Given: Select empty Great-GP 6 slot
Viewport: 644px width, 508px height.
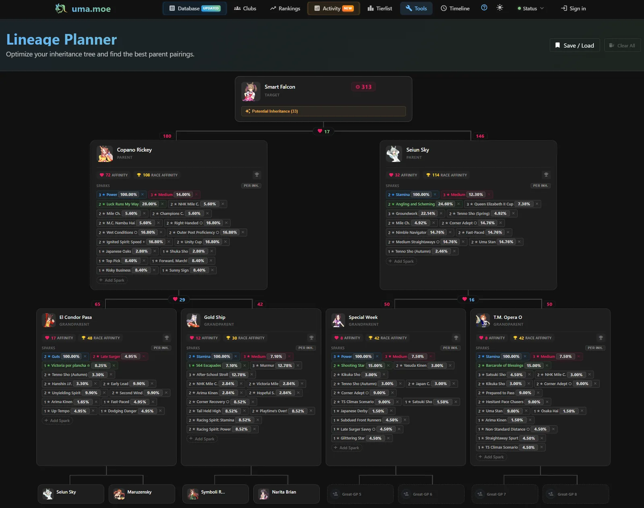Looking at the screenshot, I should click(431, 494).
